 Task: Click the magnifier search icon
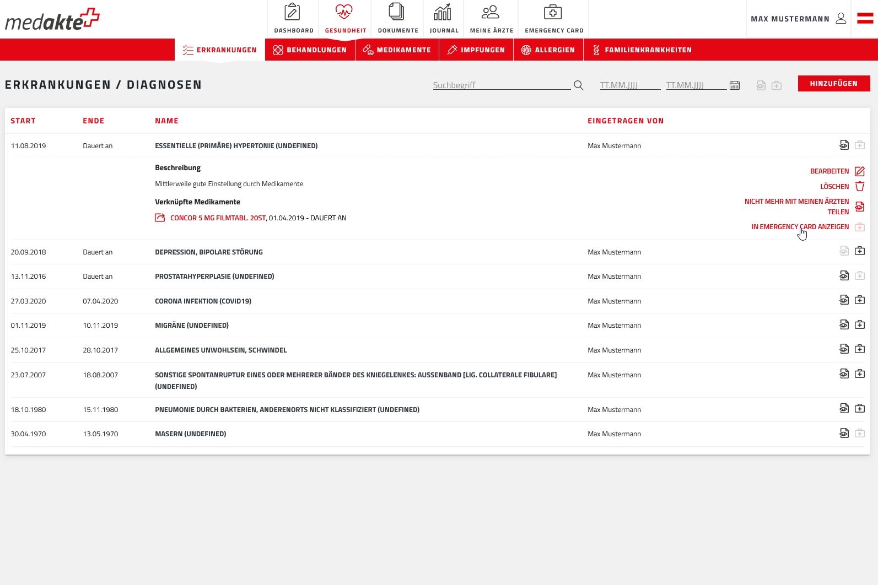(x=578, y=85)
